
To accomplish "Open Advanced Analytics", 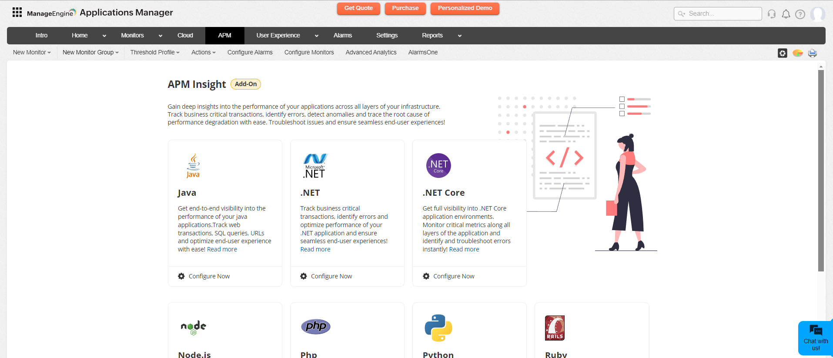I will [x=371, y=52].
